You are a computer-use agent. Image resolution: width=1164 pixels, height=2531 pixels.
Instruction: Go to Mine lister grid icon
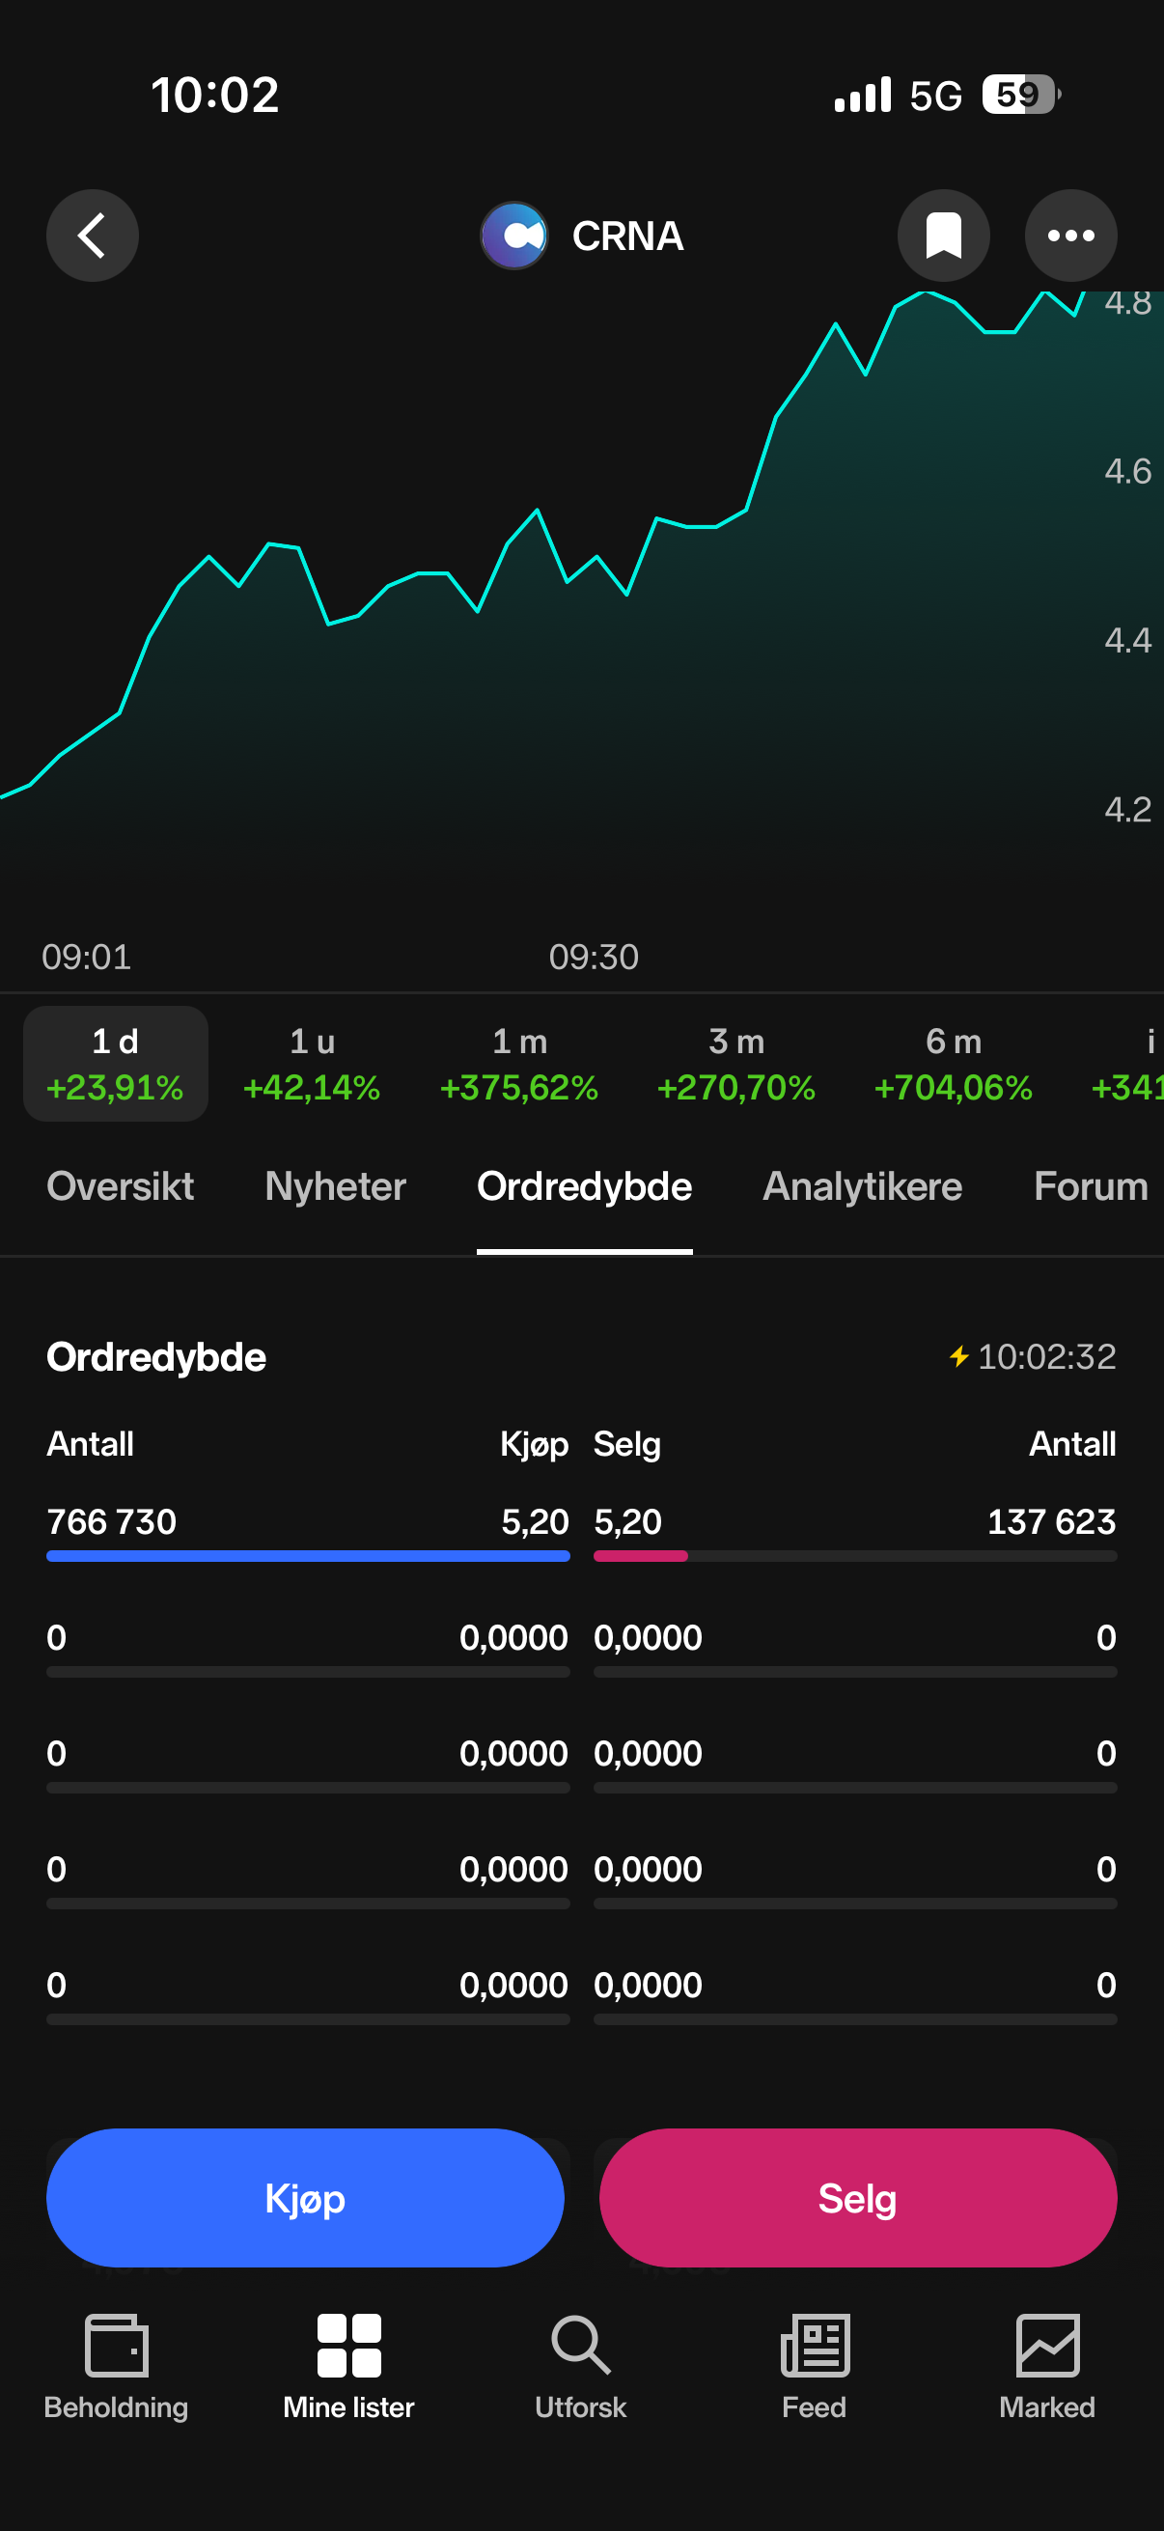point(348,2346)
